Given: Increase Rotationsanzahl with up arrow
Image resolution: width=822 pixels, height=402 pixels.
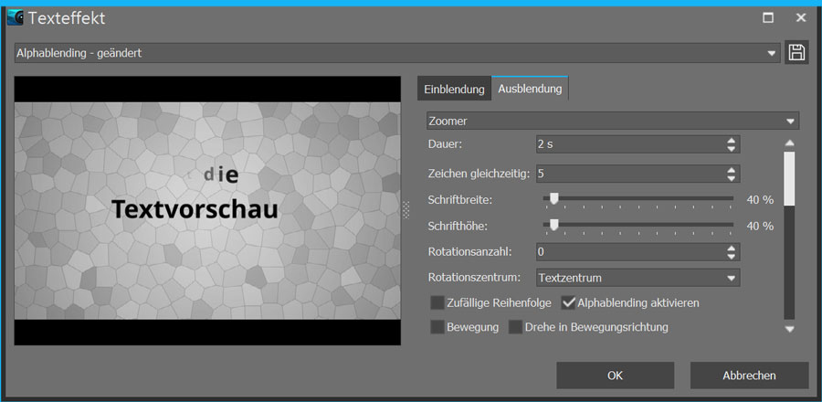Looking at the screenshot, I should (731, 248).
